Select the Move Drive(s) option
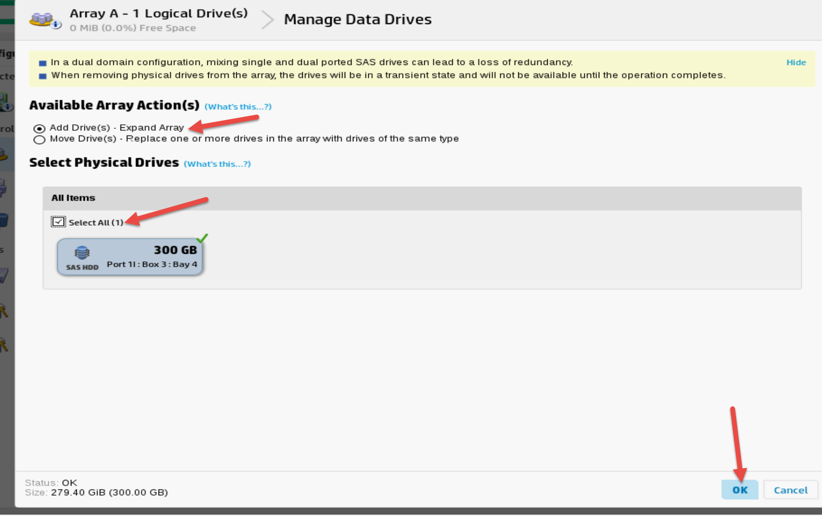Image resolution: width=822 pixels, height=516 pixels. coord(39,139)
